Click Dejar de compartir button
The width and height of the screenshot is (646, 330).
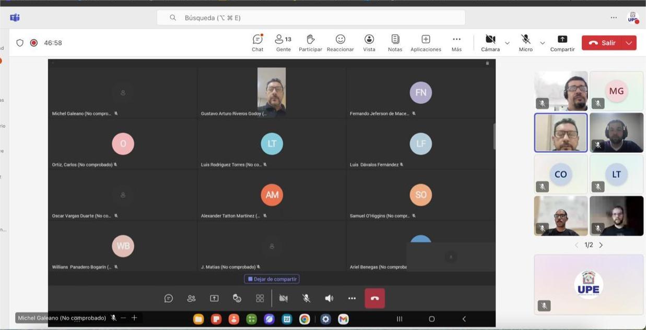(x=272, y=279)
